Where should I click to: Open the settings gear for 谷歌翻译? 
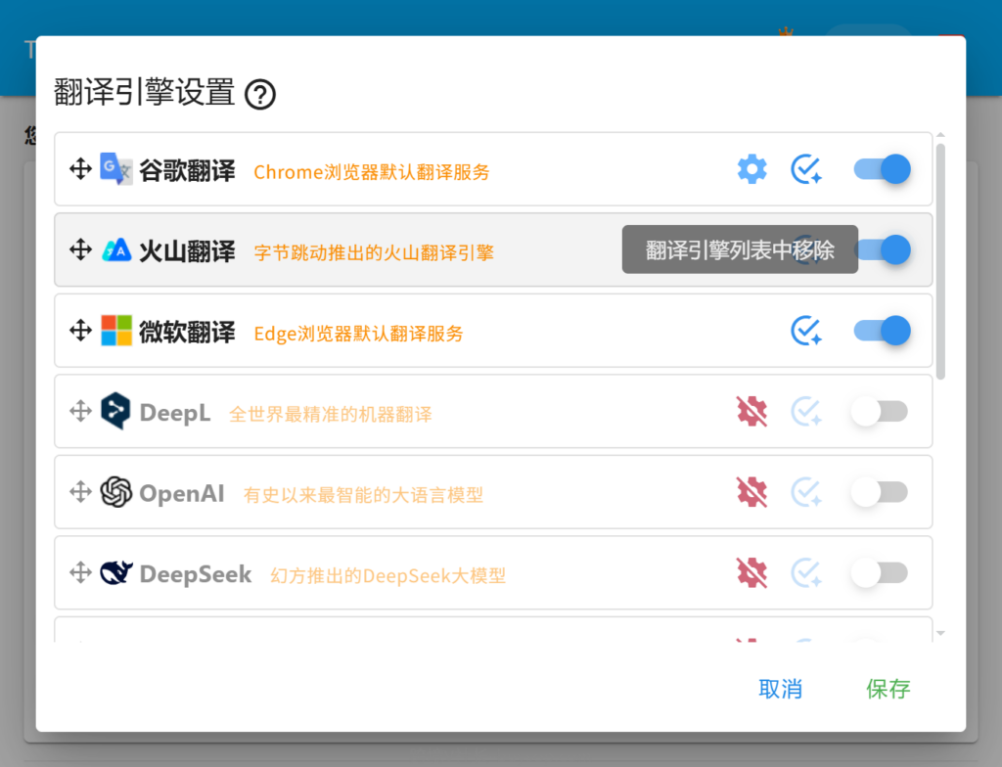(x=752, y=169)
